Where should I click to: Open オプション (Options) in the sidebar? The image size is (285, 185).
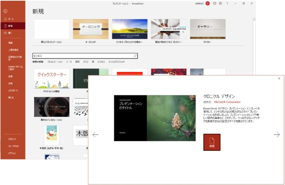click(x=13, y=153)
